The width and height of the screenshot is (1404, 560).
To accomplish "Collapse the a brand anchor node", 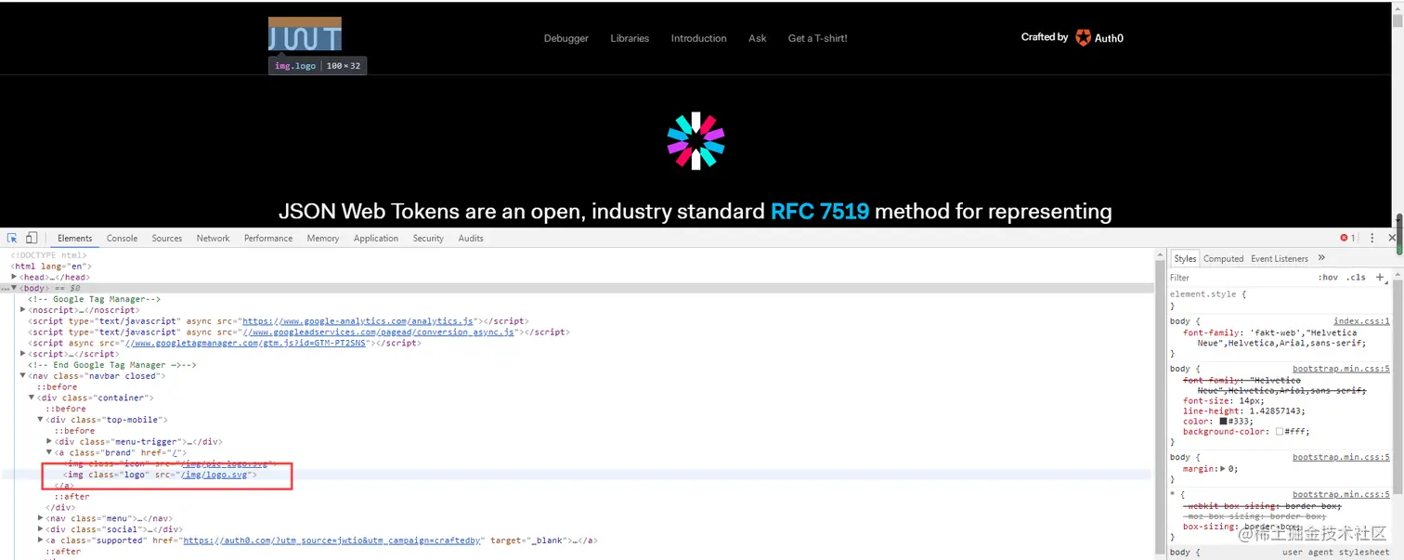I will [50, 452].
